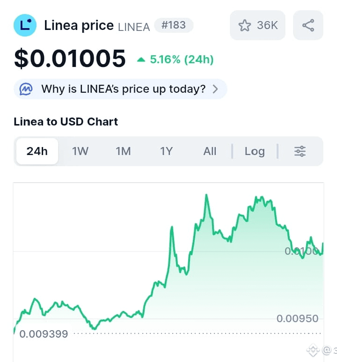The image size is (337, 362).
Task: Open the share icon button
Action: (x=308, y=25)
